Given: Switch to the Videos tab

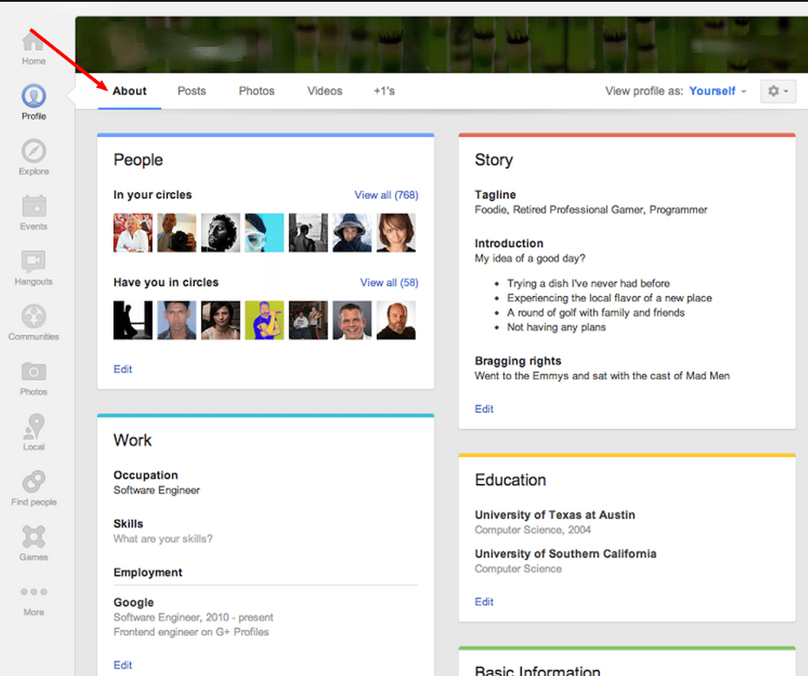Looking at the screenshot, I should click(325, 91).
